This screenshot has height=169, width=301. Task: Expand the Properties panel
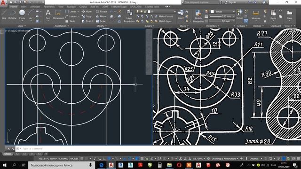click(x=213, y=26)
